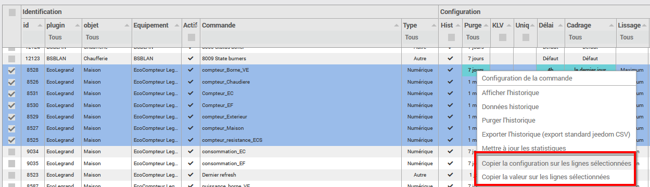Click Actif checkmark of consommation_EC row
The width and height of the screenshot is (650, 187).
(x=190, y=152)
